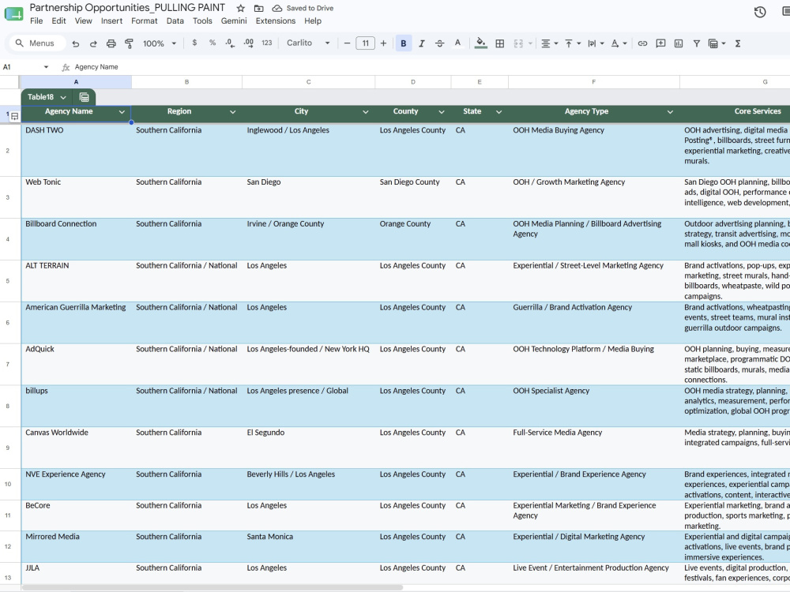Open the 100% zoom dropdown

click(160, 43)
